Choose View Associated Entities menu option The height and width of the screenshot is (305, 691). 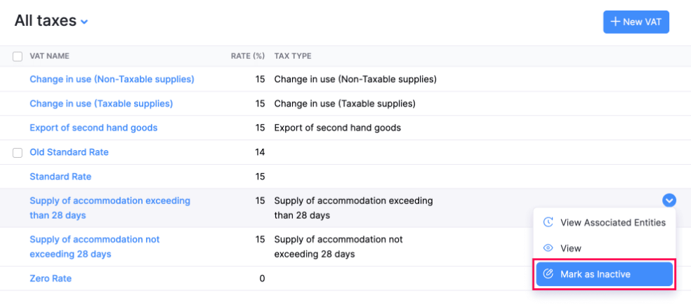click(612, 222)
